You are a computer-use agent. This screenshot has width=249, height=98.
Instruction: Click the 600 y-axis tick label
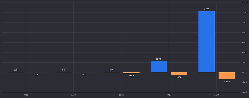(x=244, y=43)
